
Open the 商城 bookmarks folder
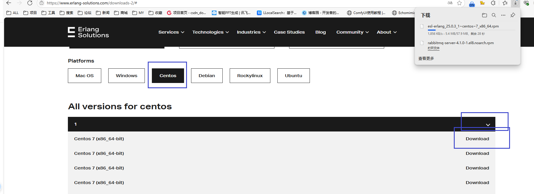coord(121,13)
